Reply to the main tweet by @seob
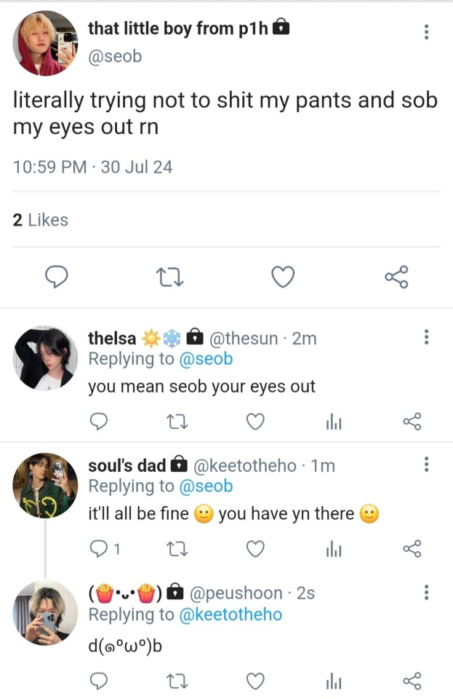The width and height of the screenshot is (453, 699). 57,277
